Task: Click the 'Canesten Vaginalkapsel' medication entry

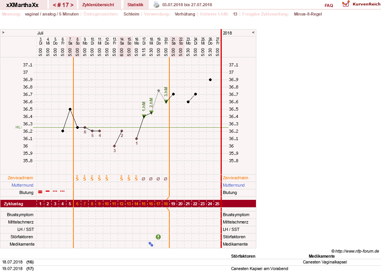Action: tap(325, 262)
